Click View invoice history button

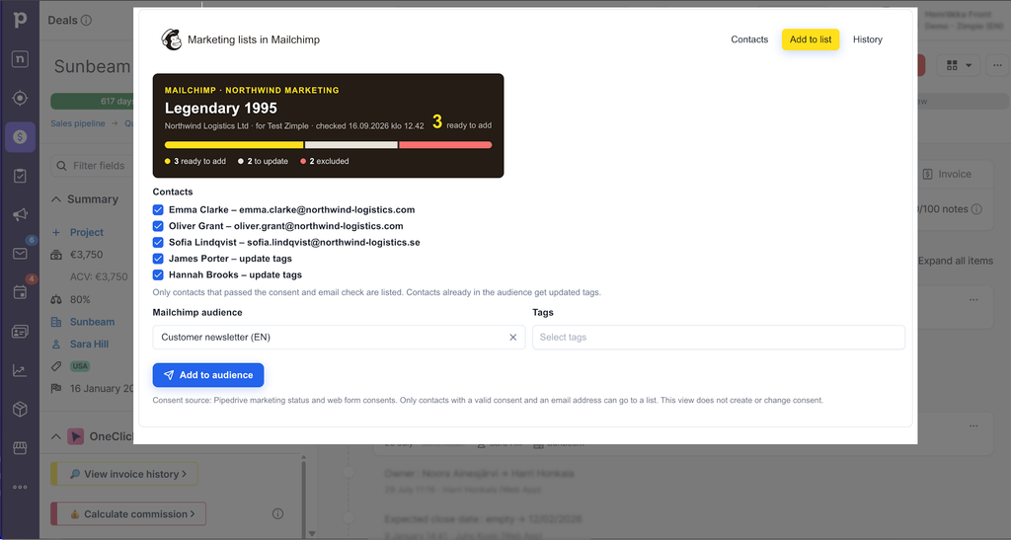point(124,474)
